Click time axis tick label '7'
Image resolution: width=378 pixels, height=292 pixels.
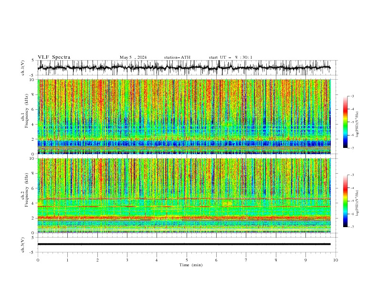click(x=246, y=260)
